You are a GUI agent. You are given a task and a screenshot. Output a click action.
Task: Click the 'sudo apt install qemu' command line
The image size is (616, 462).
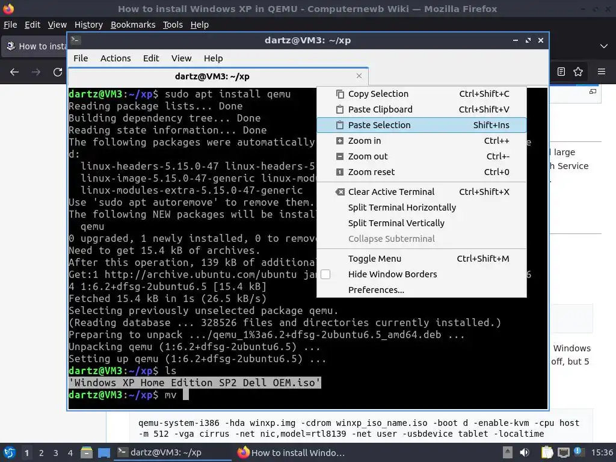(x=228, y=94)
